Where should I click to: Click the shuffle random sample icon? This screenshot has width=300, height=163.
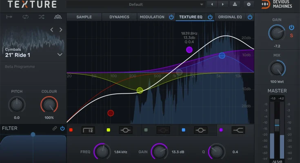click(41, 17)
